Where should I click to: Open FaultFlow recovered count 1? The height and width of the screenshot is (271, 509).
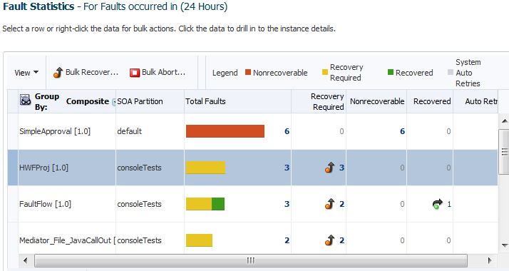(449, 204)
